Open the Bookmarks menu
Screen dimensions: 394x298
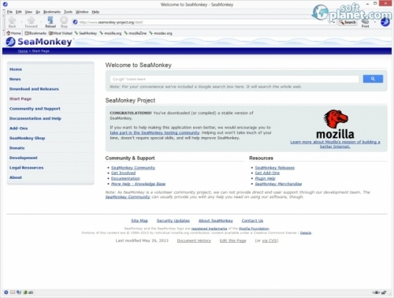click(52, 12)
